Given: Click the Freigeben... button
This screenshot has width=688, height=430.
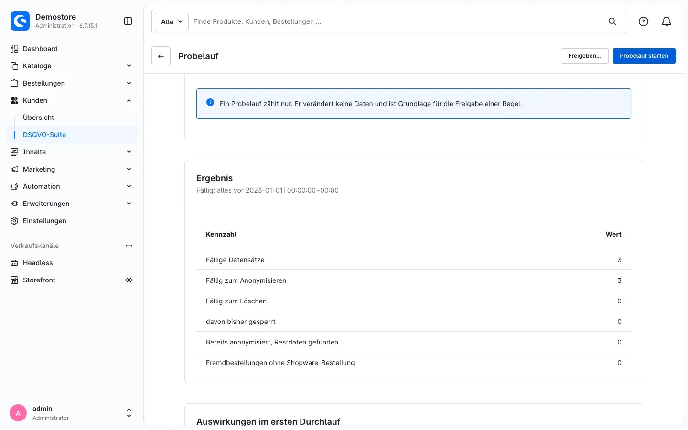Looking at the screenshot, I should (x=584, y=56).
